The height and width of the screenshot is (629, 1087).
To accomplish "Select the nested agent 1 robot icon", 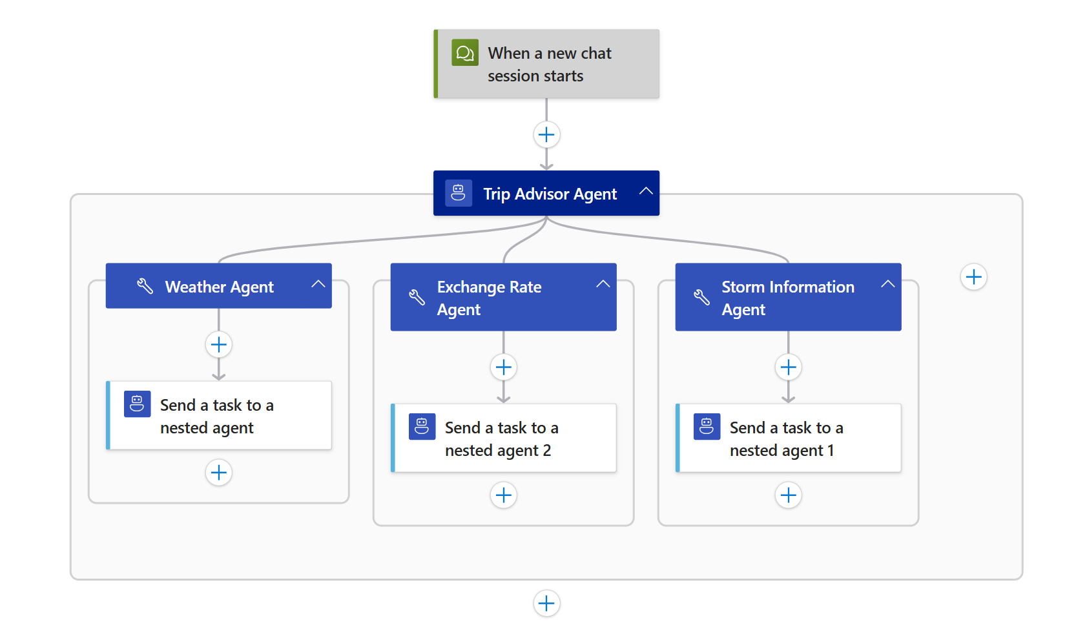I will (x=707, y=427).
